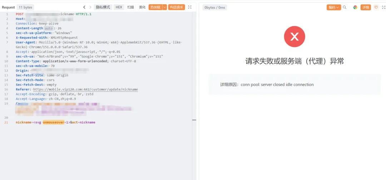Click the 请求失败或服务端（代理）异常 heading
Image resolution: width=386 pixels, height=180 pixels.
295,62
